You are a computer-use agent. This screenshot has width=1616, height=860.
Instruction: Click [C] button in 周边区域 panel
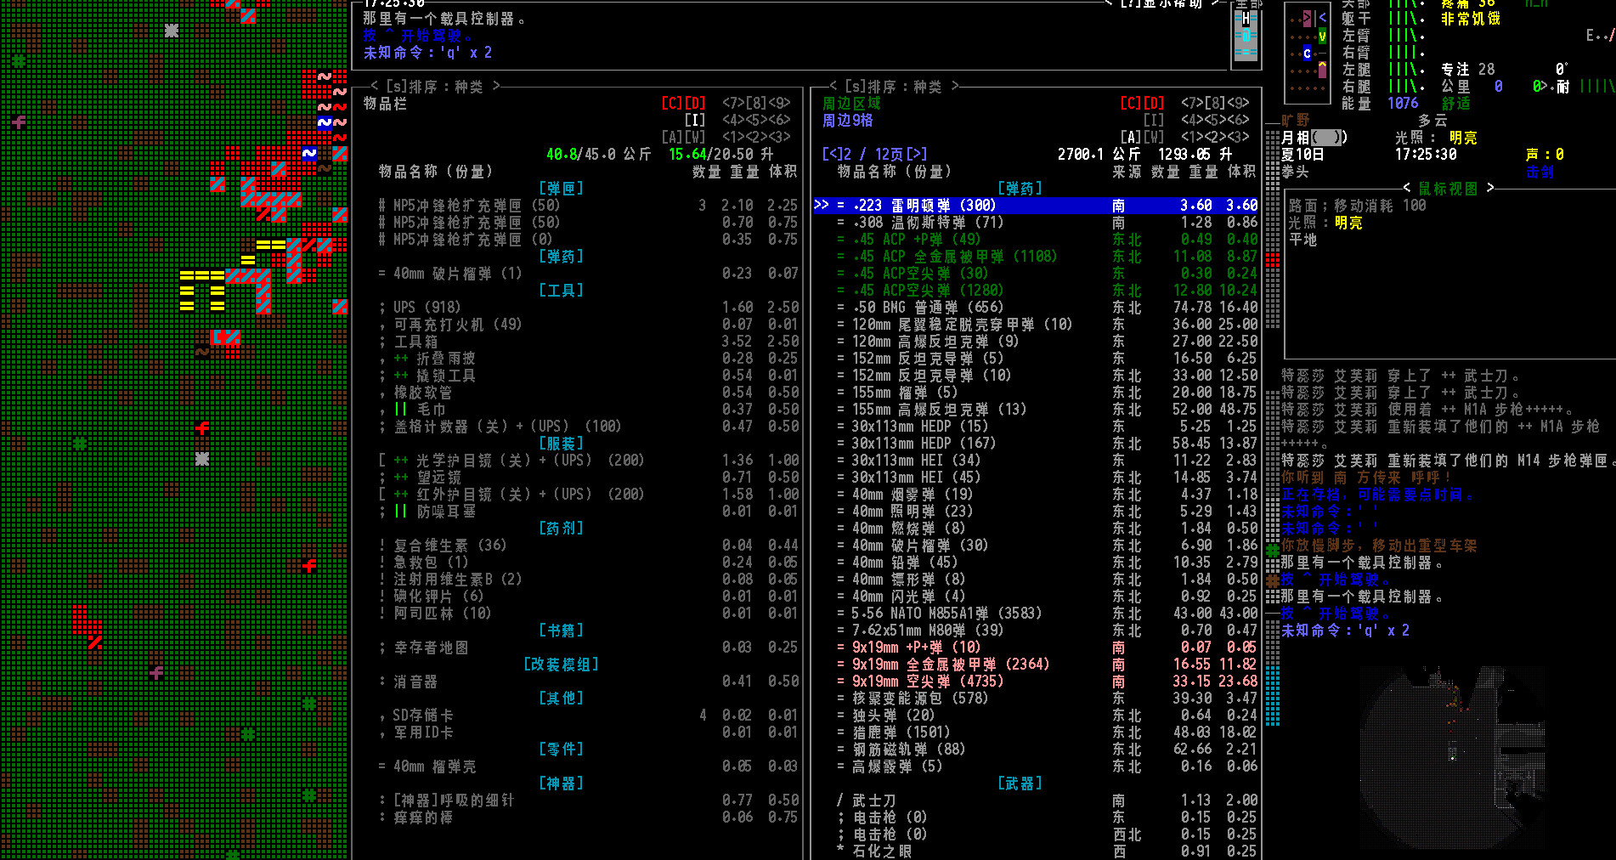coord(1131,104)
